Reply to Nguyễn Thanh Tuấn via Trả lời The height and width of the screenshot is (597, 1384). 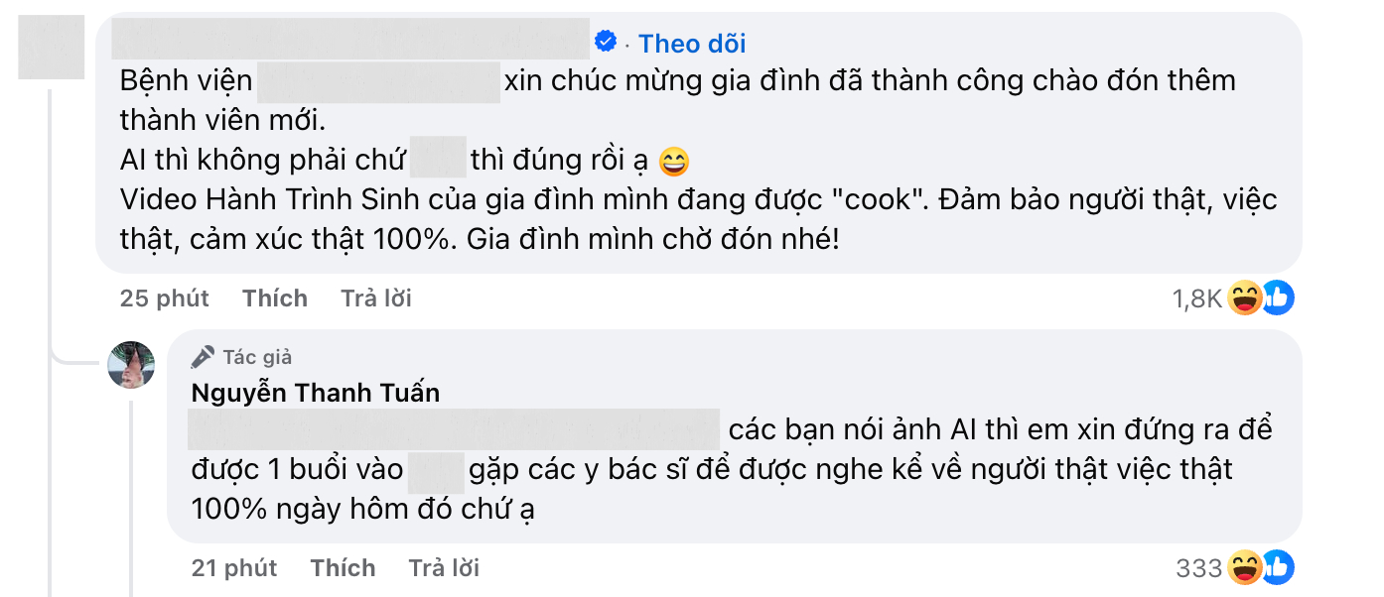pos(443,567)
